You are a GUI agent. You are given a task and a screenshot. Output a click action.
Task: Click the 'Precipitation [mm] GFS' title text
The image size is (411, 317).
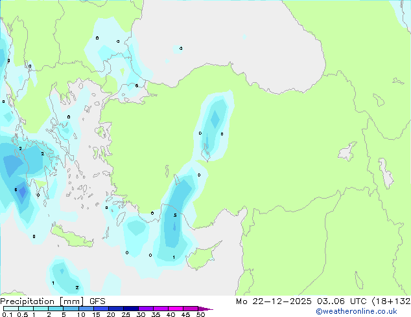[53, 301]
